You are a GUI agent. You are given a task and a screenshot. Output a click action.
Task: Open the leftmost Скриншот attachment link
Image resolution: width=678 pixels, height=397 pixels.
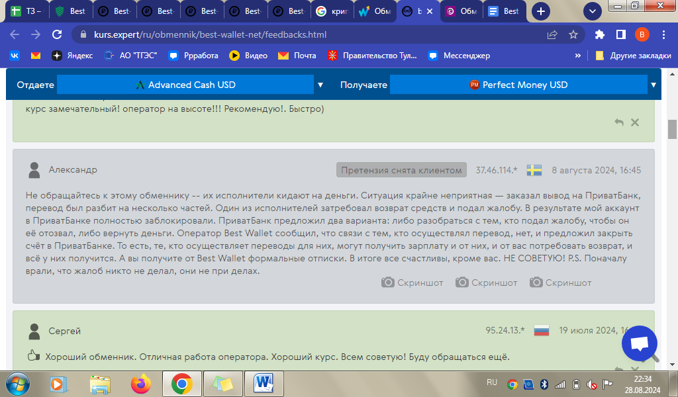click(412, 283)
